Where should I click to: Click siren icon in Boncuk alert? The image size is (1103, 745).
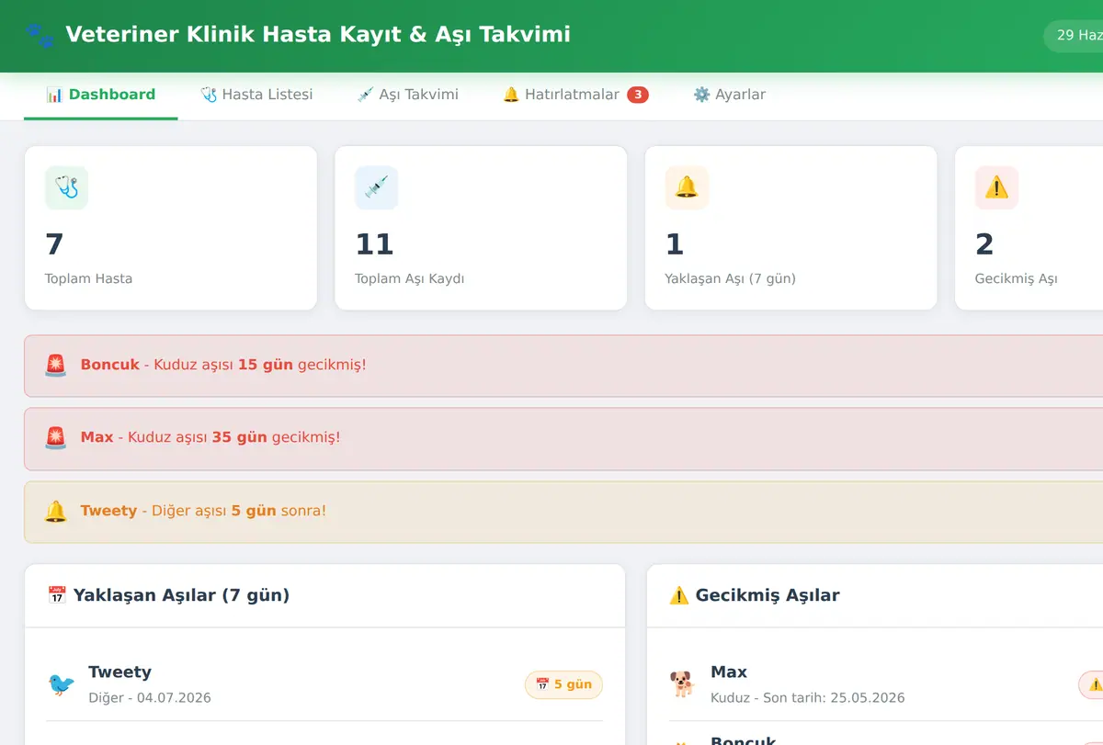pos(55,366)
